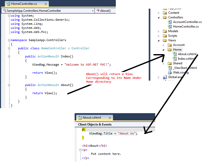The width and height of the screenshot is (204, 162).
Task: Click the Web.config file icon under Views
Action: pyautogui.click(x=170, y=72)
